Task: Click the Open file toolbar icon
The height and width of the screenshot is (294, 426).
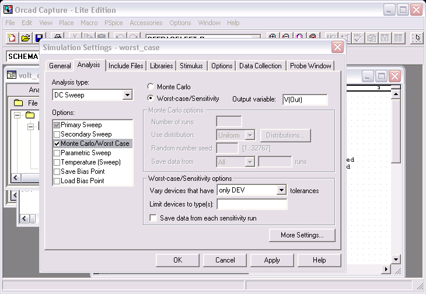Action: 26,37
